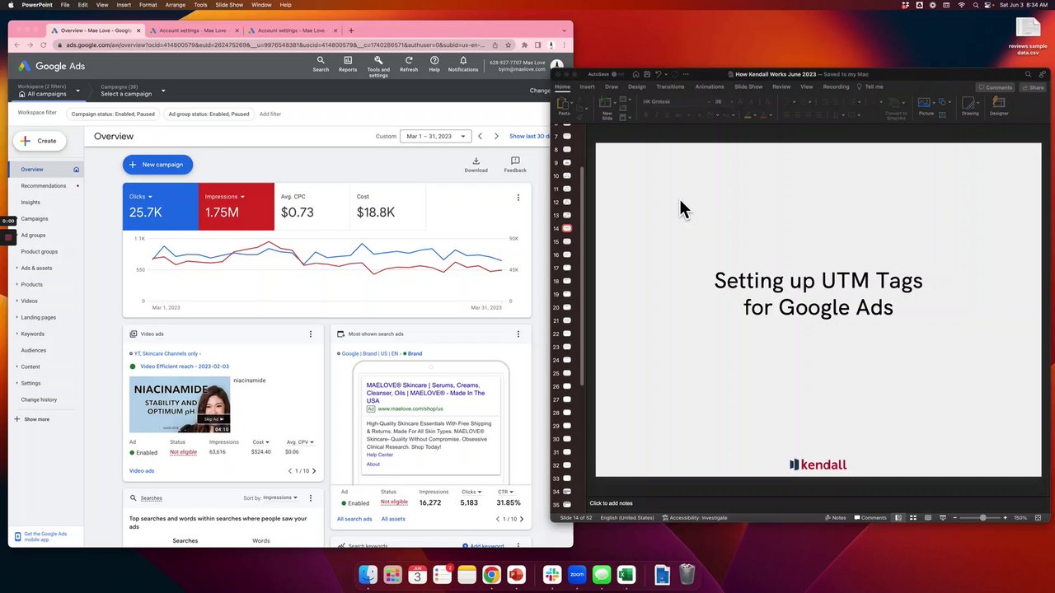
Task: Open Slack from the Dock
Action: click(x=552, y=574)
